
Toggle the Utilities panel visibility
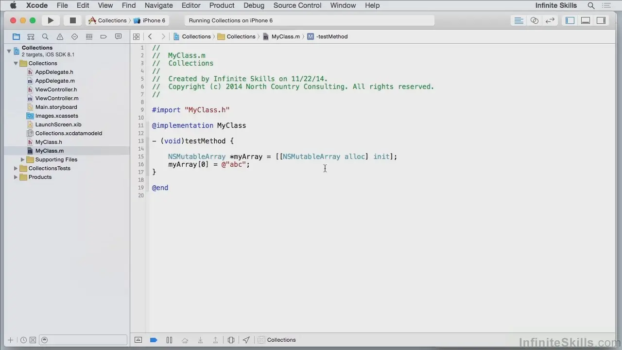click(x=601, y=20)
